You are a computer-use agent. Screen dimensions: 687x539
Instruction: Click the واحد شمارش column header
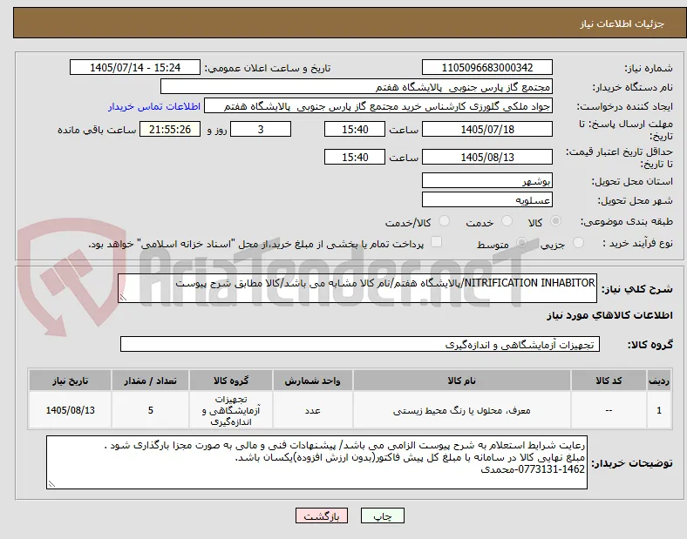pos(312,381)
